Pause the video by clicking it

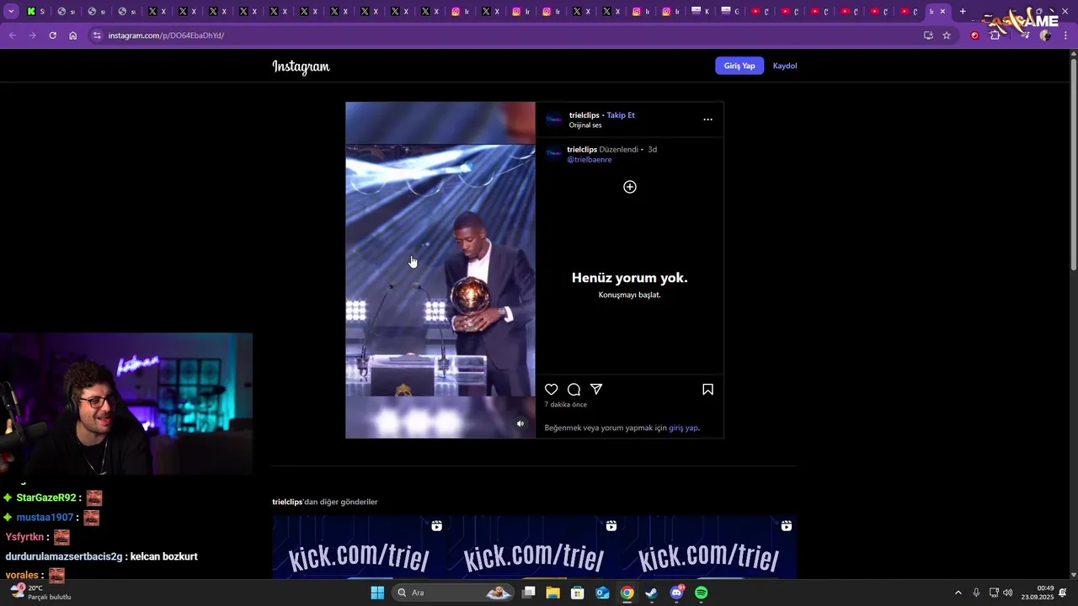(440, 270)
